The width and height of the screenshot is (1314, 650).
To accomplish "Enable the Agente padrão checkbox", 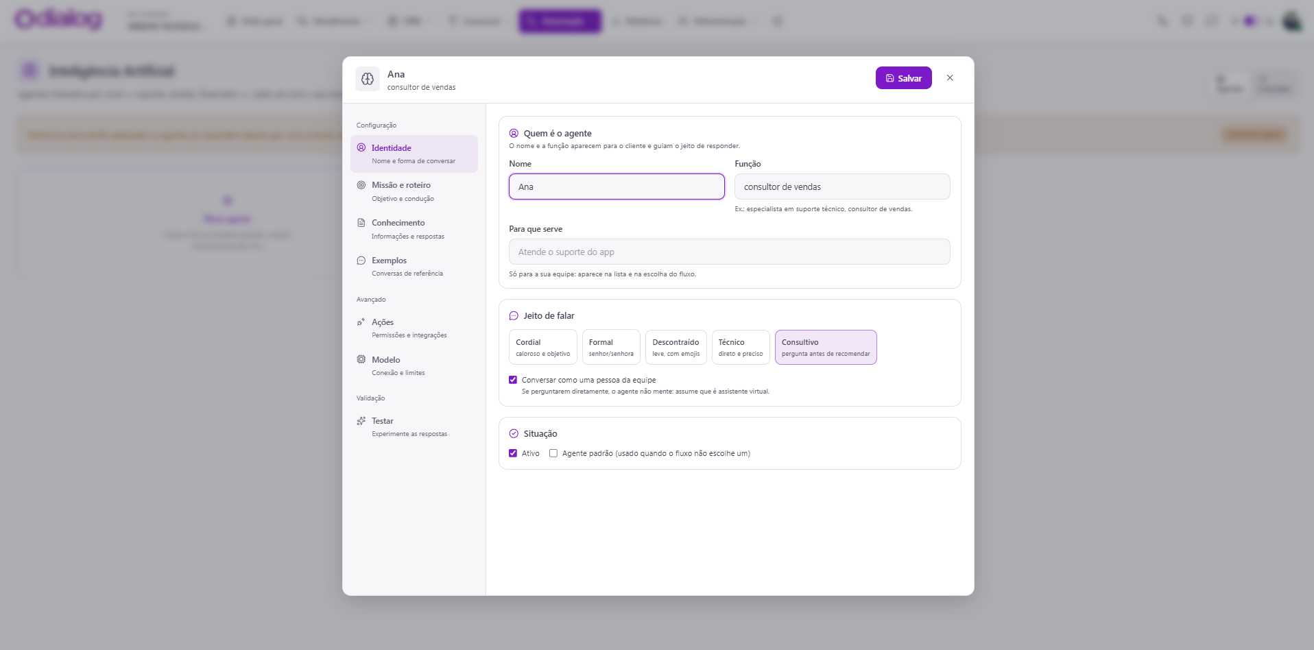I will [553, 453].
